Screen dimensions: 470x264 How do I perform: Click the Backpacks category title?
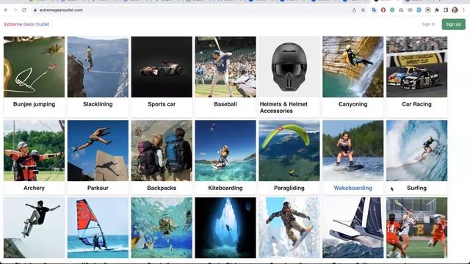162,188
